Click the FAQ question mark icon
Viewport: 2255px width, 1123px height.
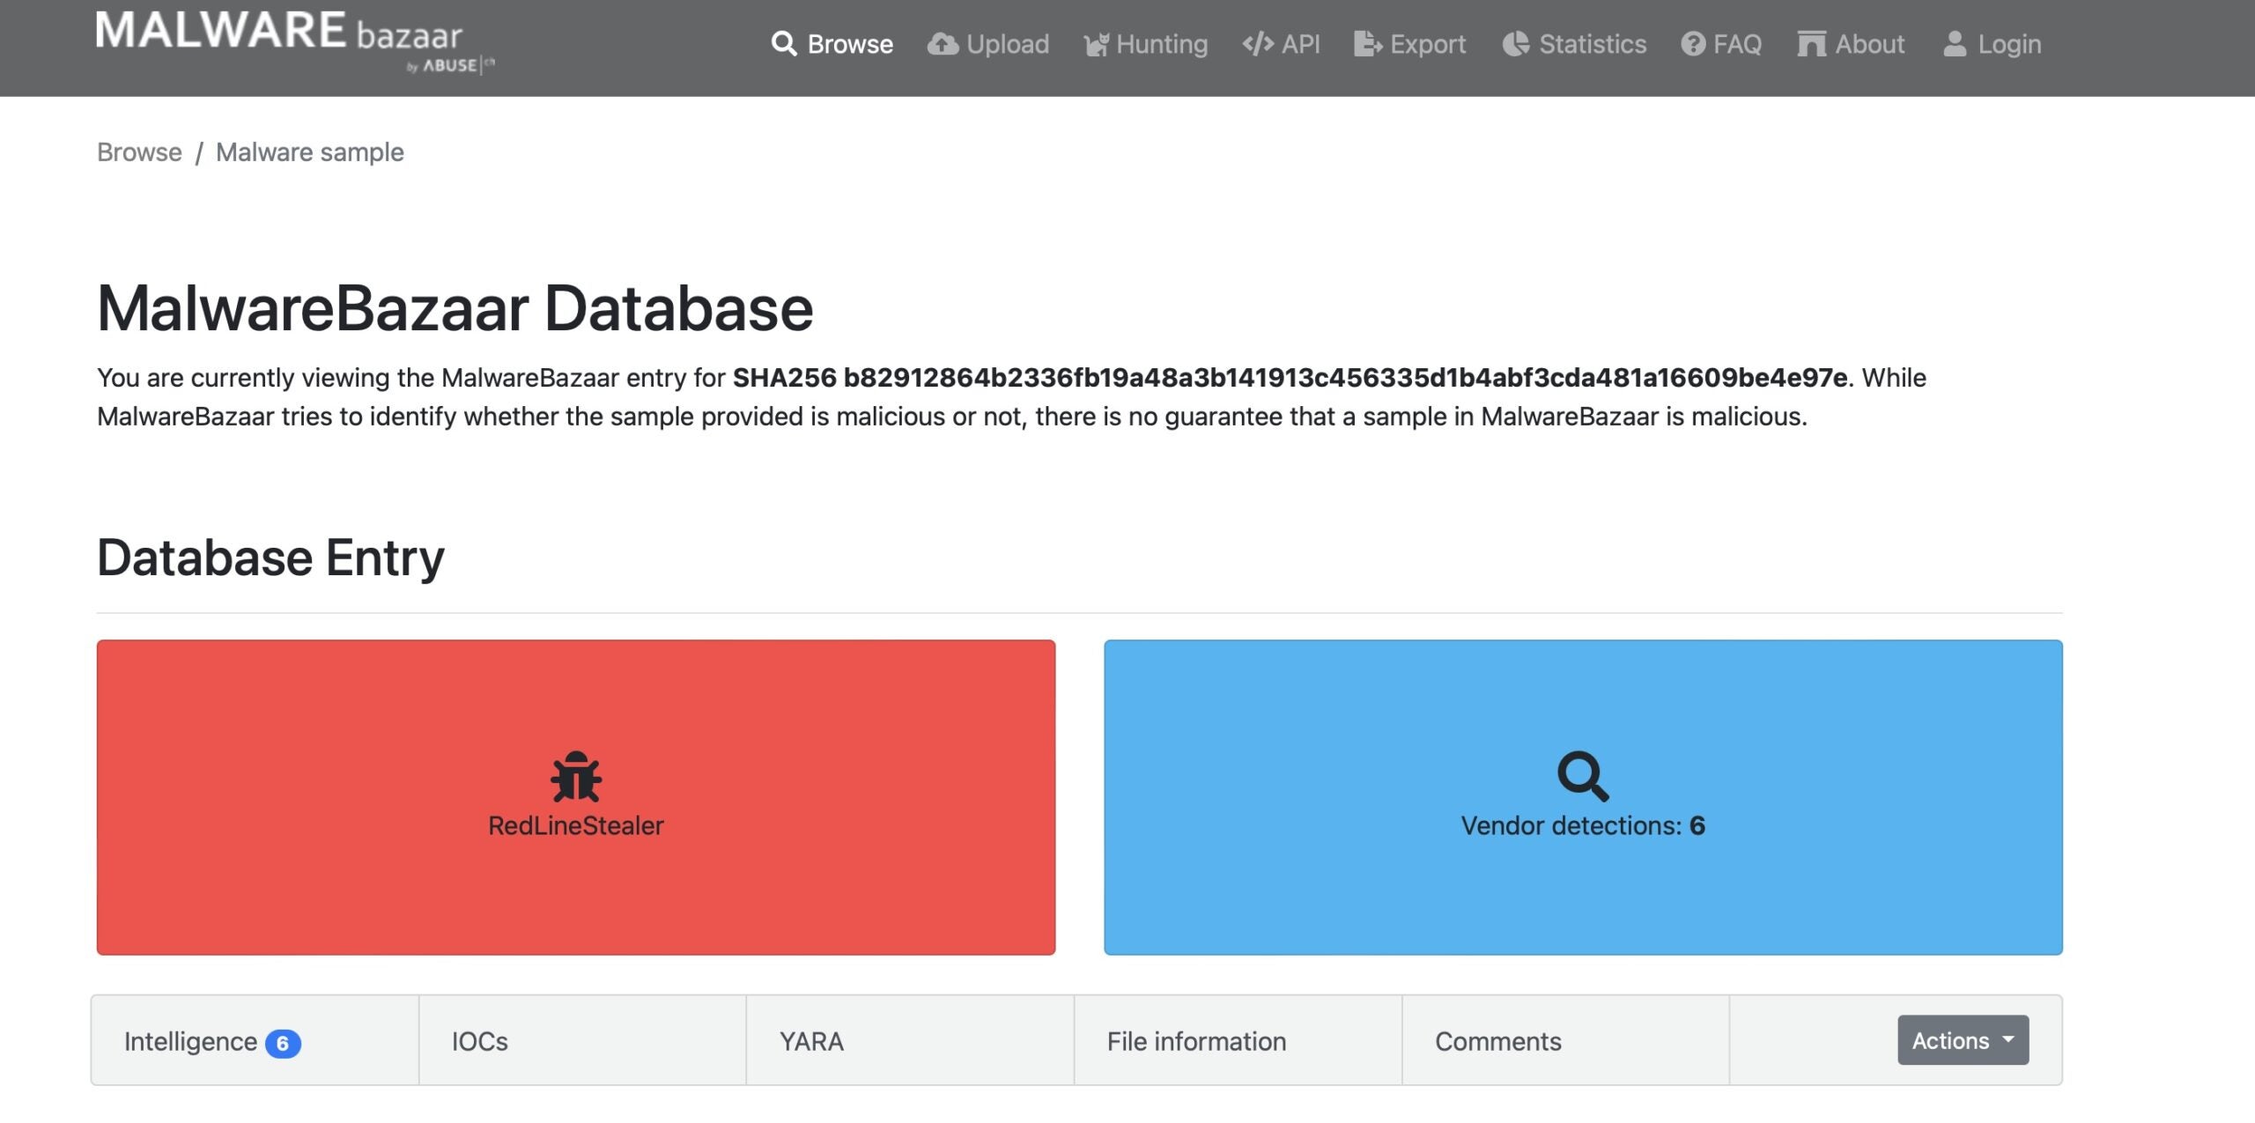pyautogui.click(x=1693, y=44)
